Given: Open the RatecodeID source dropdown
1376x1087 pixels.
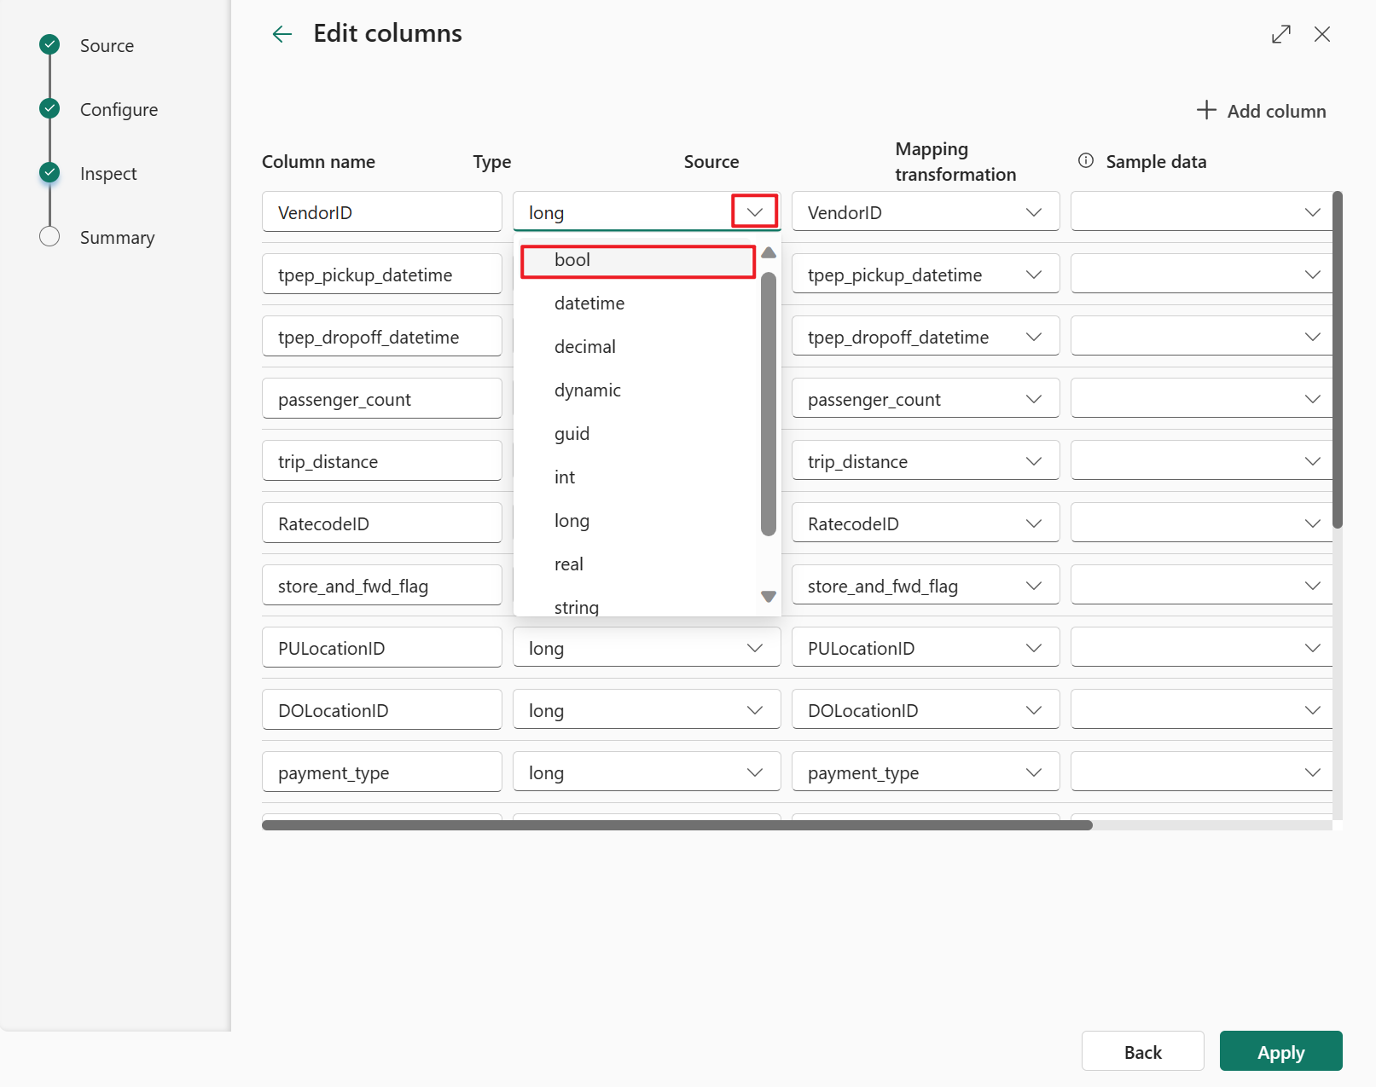Looking at the screenshot, I should point(926,523).
